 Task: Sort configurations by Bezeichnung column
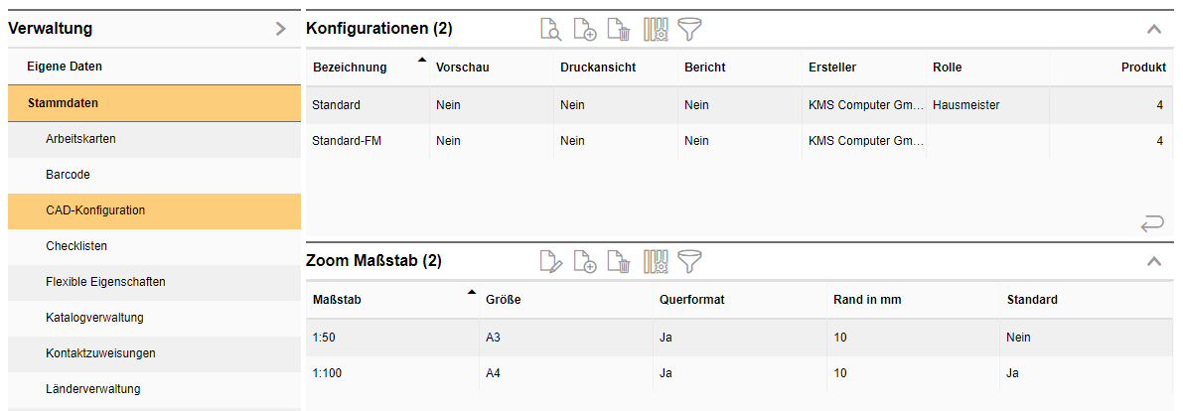point(349,68)
